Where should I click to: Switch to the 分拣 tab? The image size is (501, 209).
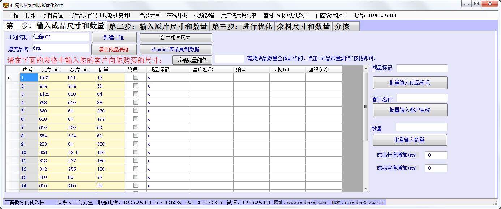pyautogui.click(x=346, y=26)
